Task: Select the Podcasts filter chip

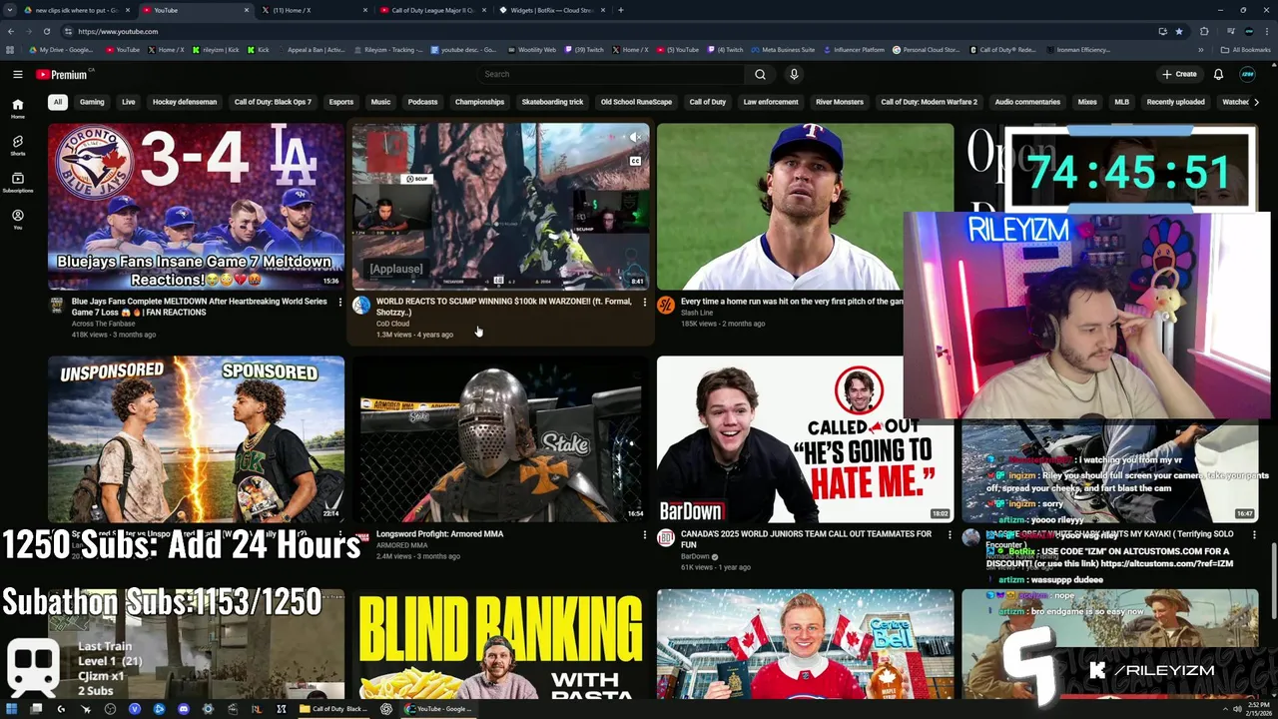Action: 422,102
